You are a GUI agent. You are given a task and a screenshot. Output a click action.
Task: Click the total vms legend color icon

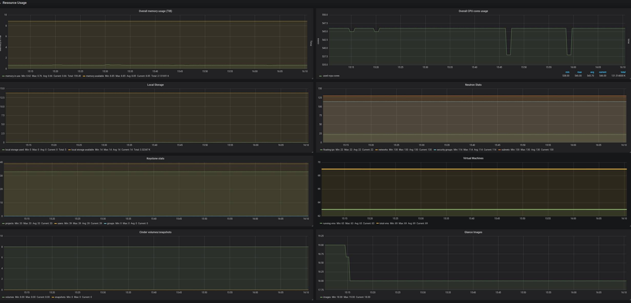377,224
